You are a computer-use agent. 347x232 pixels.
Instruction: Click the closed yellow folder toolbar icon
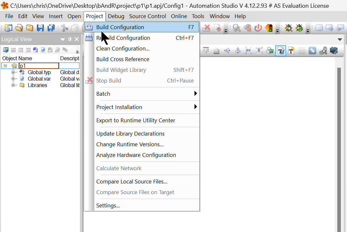(x=30, y=28)
